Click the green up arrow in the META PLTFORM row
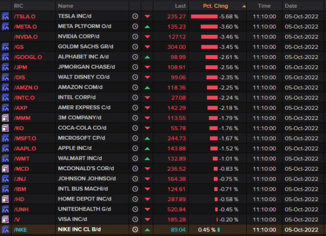The height and width of the screenshot is (236, 326). [x=147, y=27]
